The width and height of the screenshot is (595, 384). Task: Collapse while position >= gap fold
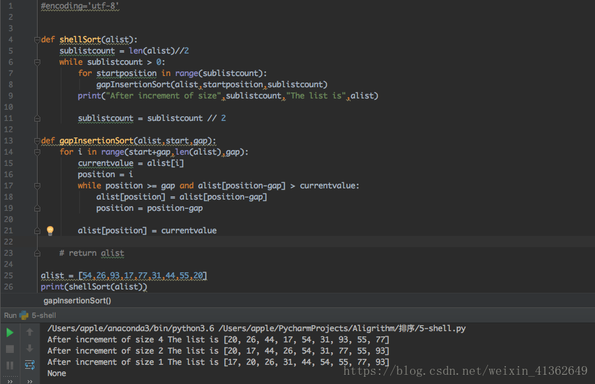point(37,186)
